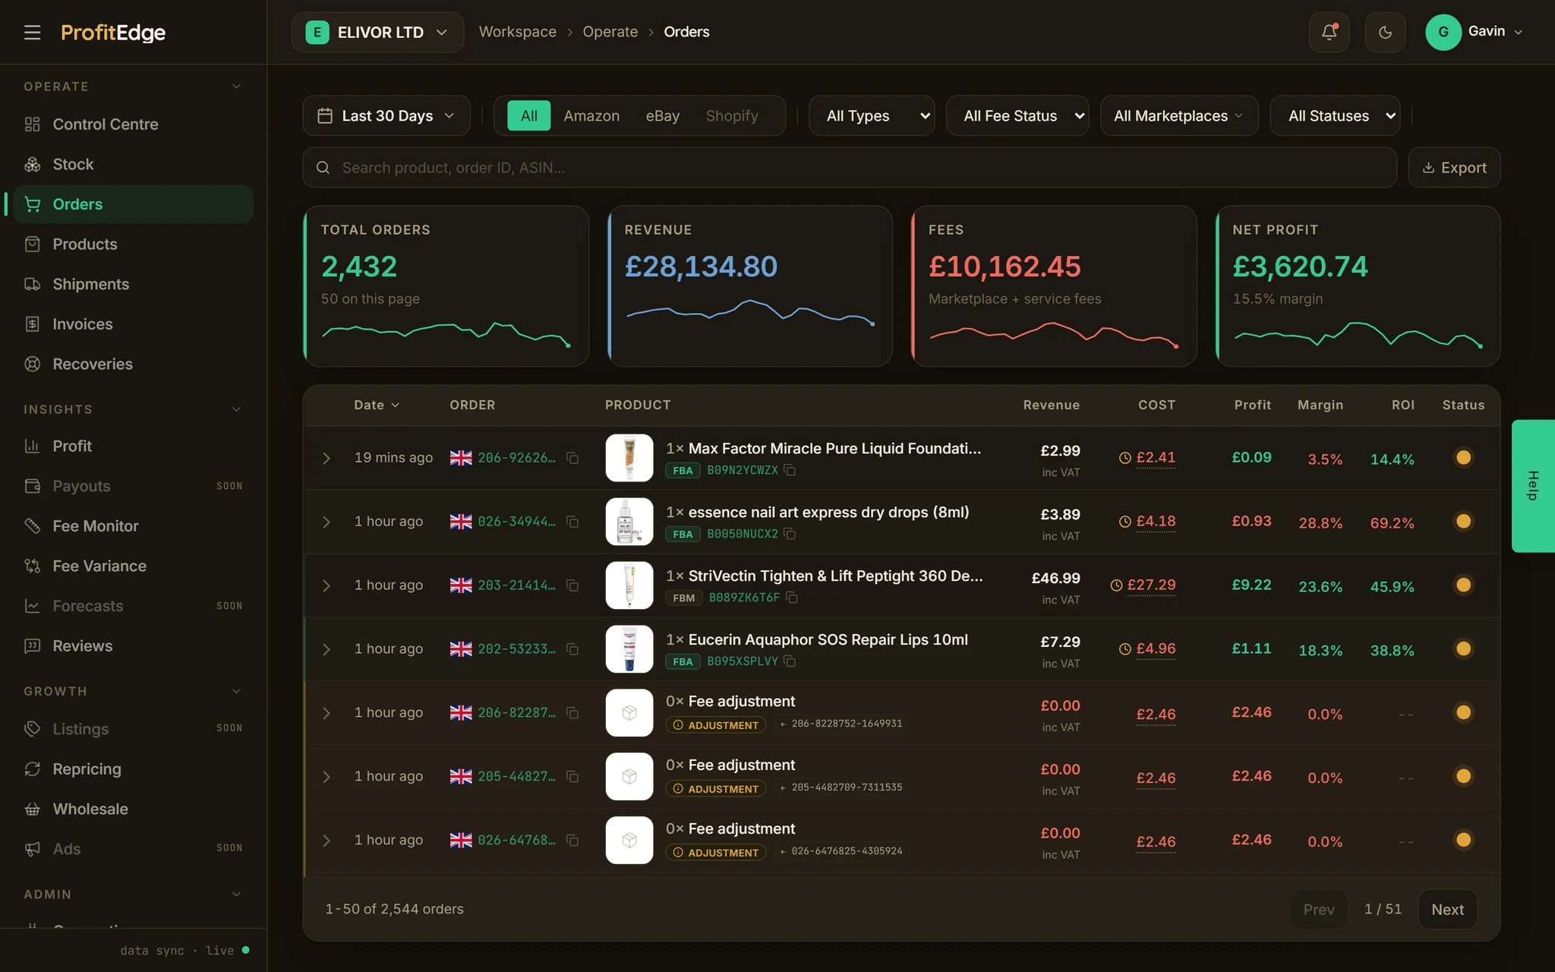Click the search magnifier icon

pos(323,168)
